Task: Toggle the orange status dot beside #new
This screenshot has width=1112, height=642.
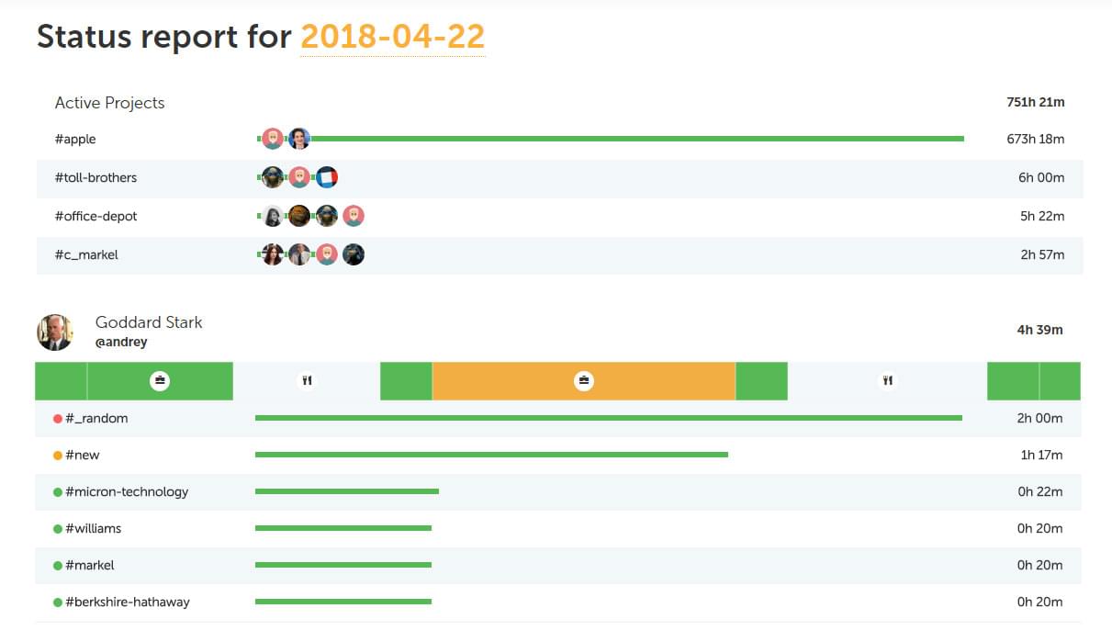Action: coord(57,455)
